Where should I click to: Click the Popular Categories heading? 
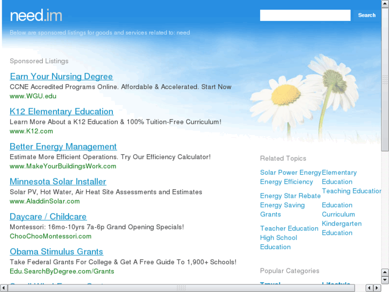[x=289, y=271]
